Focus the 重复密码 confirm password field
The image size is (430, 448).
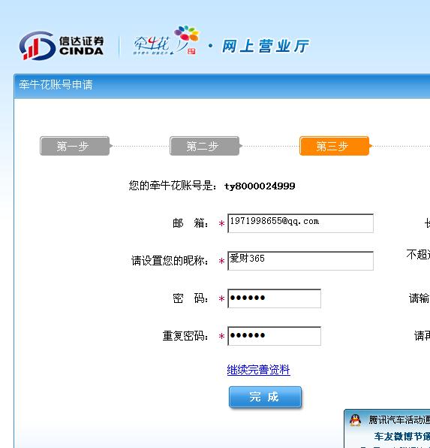[x=274, y=336]
